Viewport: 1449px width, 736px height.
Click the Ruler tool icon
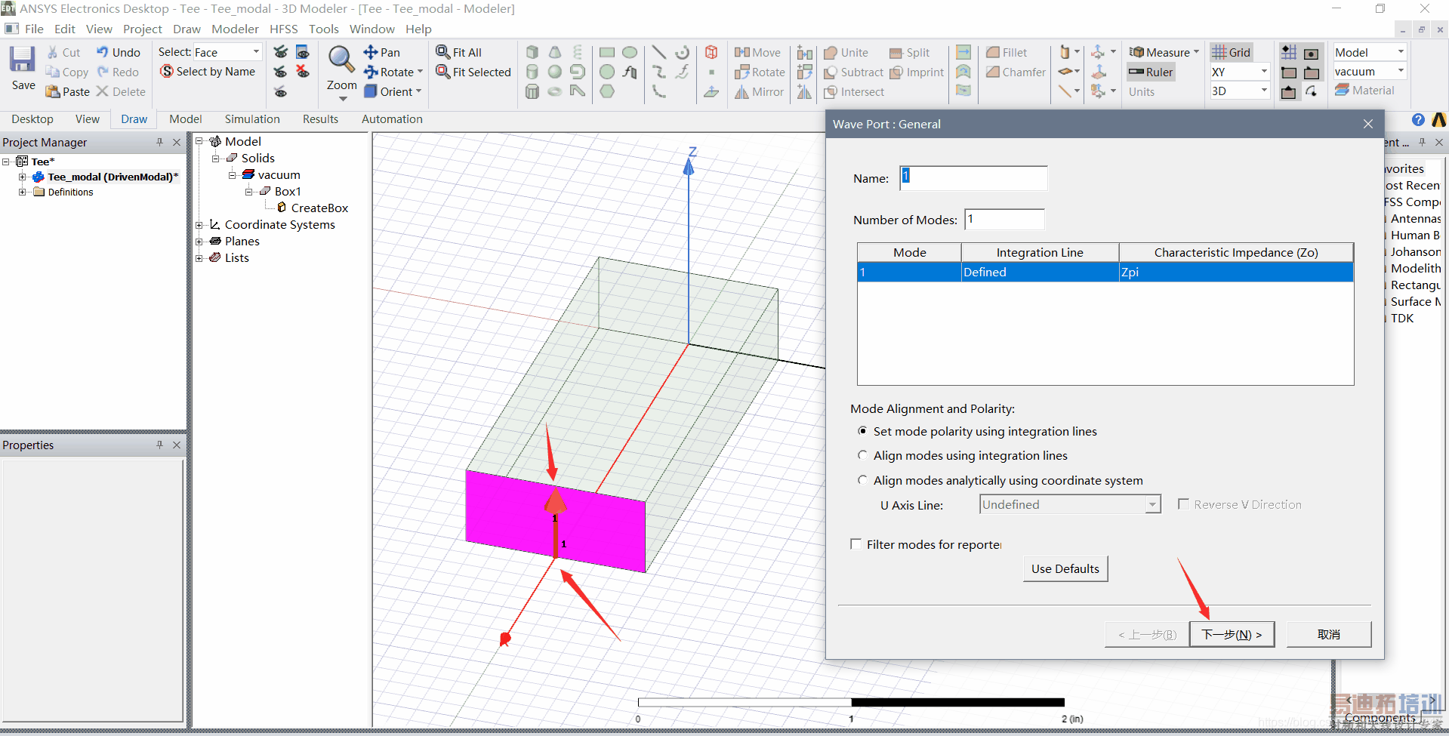(1151, 72)
